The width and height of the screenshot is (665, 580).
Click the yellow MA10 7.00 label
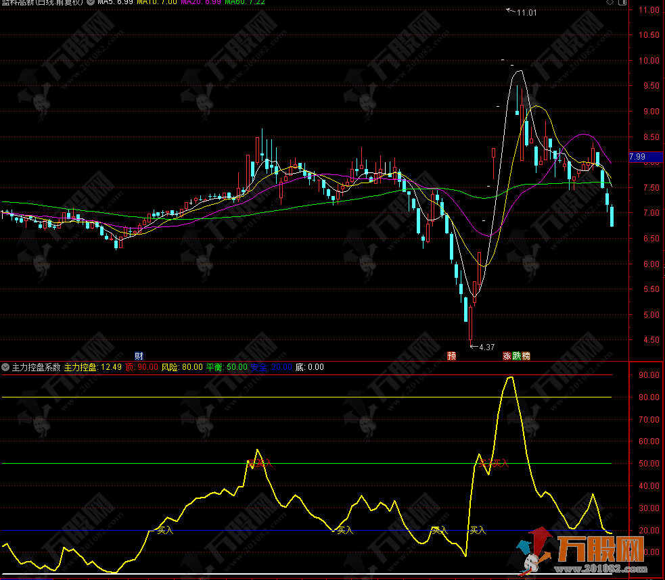coord(156,2)
